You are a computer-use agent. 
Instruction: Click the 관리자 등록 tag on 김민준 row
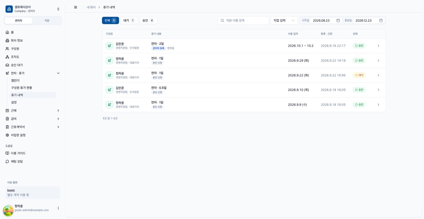tap(158, 48)
